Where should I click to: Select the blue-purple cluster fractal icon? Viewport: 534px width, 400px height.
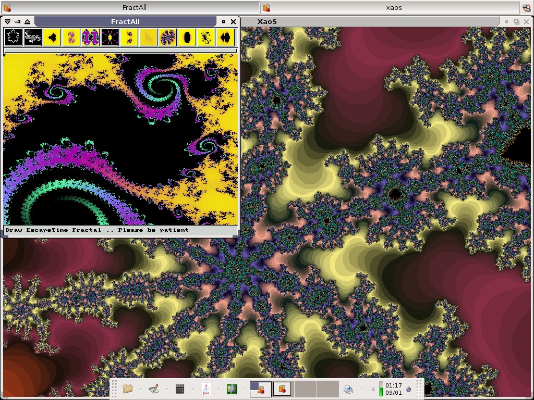coord(168,37)
